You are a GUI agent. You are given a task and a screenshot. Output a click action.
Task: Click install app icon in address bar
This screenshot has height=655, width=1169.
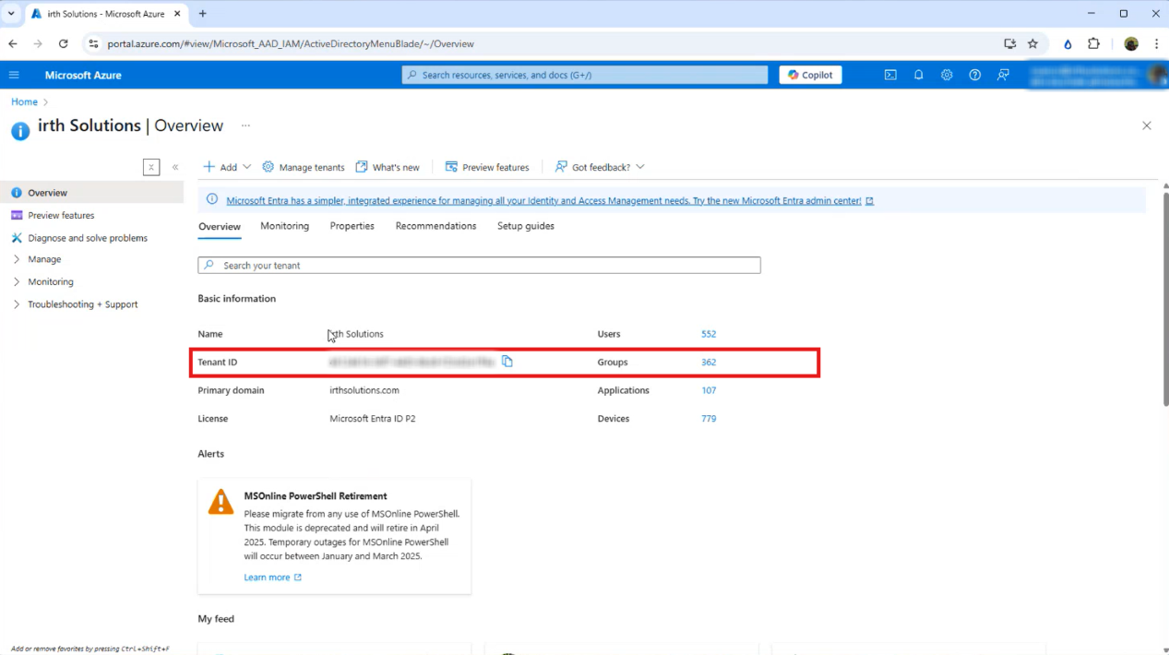click(1009, 43)
